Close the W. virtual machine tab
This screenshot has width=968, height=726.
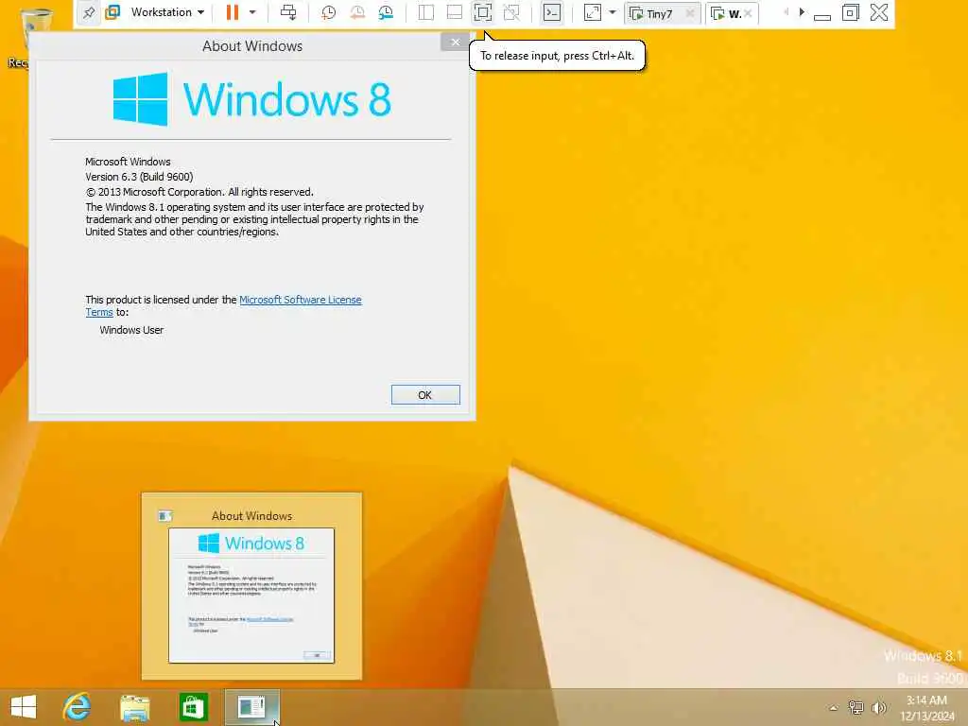[749, 13]
